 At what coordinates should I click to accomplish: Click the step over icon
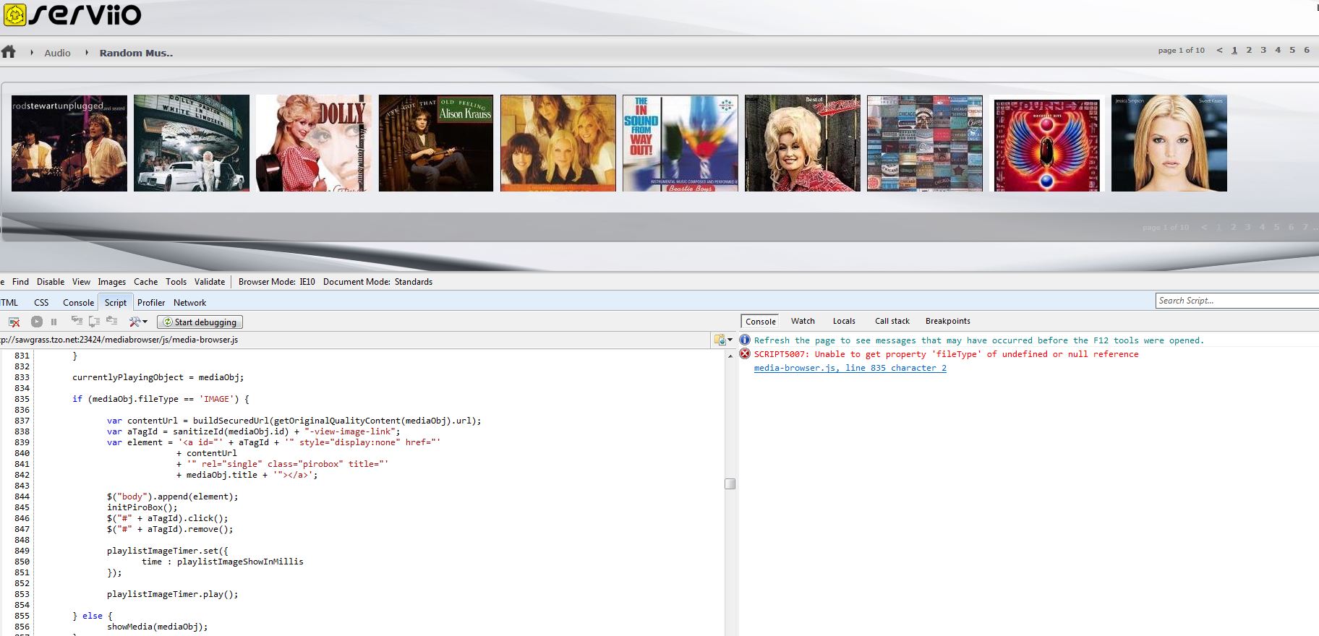(94, 321)
